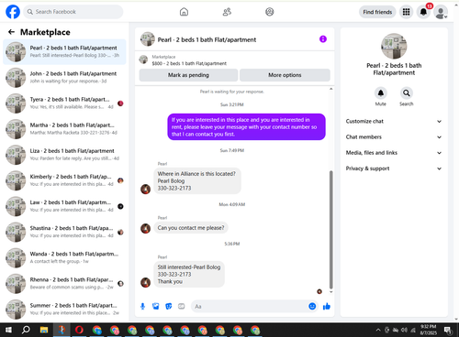Click Pearl's avatar beside 'Can you contact me please?'

[145, 228]
